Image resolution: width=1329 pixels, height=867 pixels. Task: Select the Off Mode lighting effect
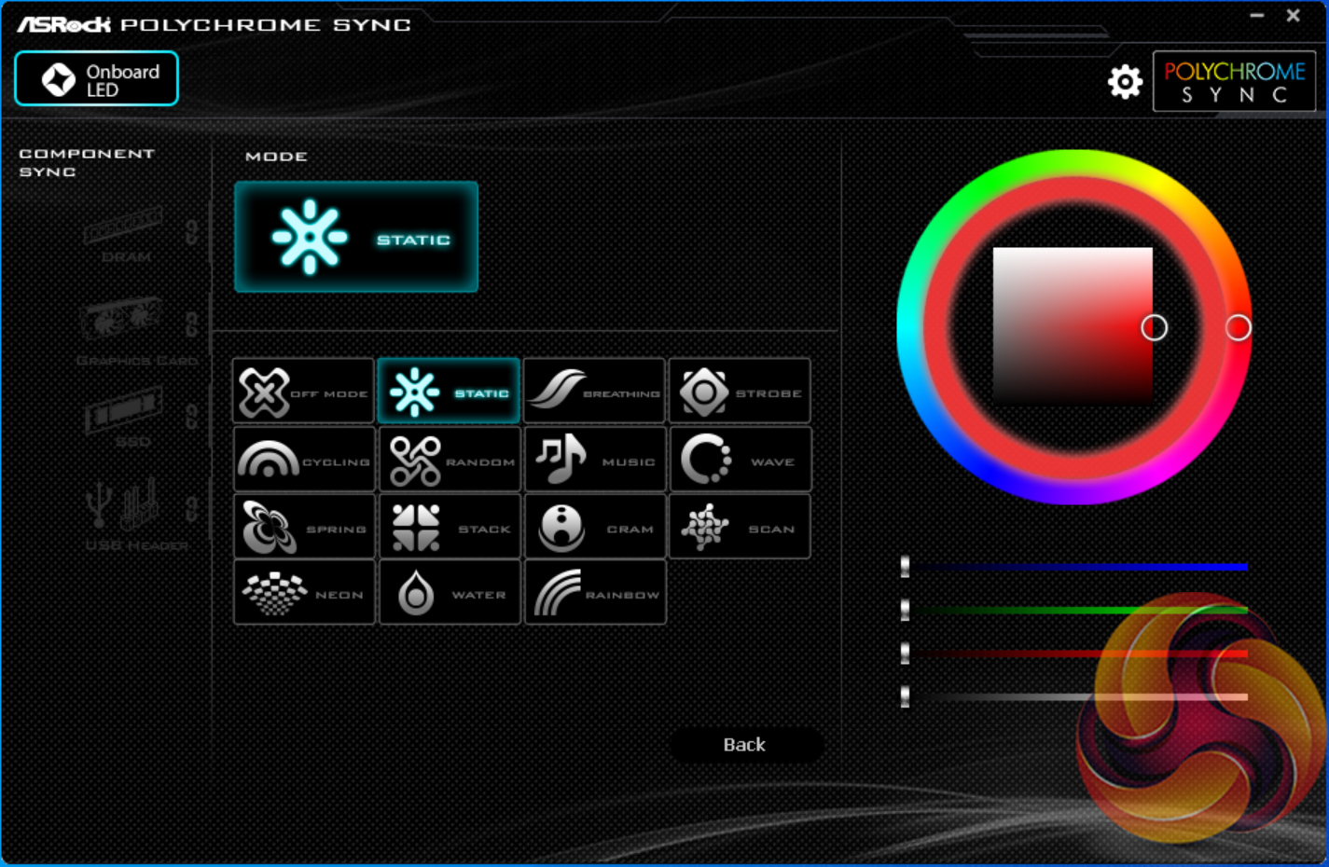303,391
